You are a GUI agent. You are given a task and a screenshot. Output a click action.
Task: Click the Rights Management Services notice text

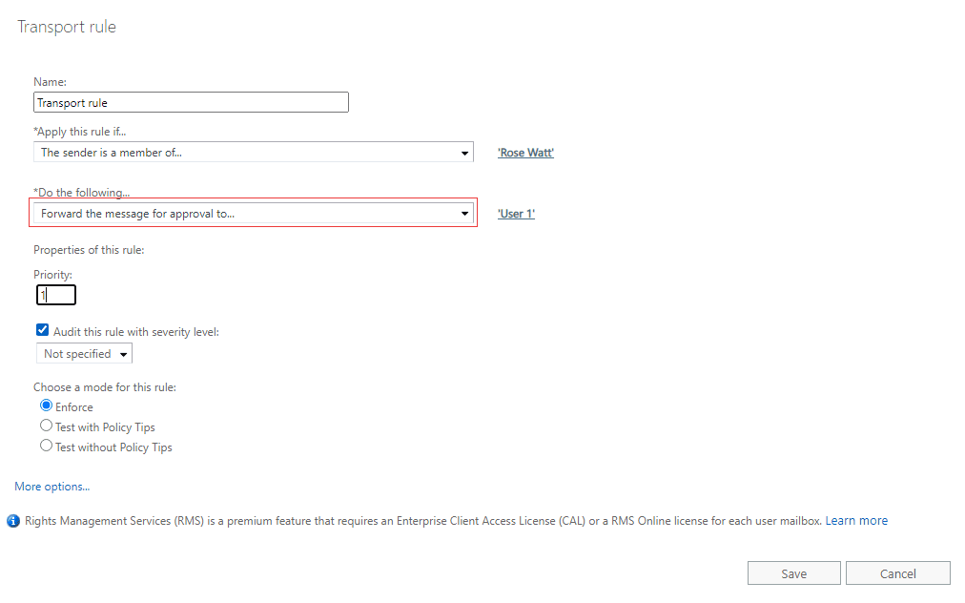(x=420, y=521)
